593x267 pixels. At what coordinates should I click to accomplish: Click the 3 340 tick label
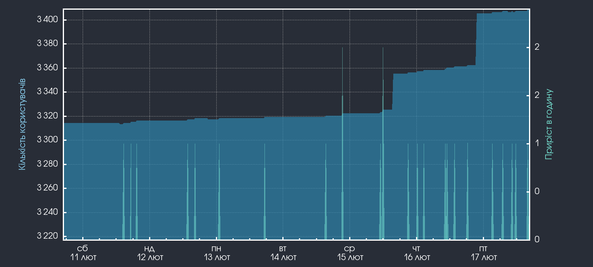point(47,92)
